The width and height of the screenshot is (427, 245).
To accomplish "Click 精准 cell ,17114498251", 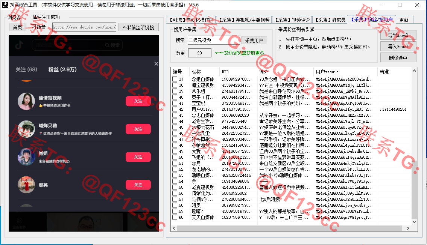I will pos(393,109).
